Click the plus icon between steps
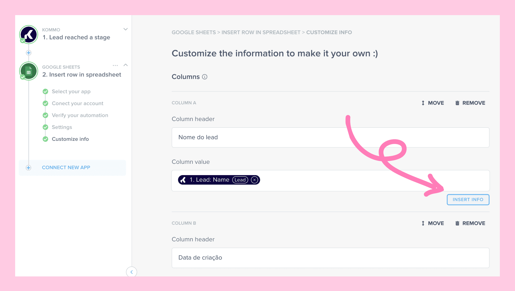This screenshot has width=515, height=291. (29, 53)
